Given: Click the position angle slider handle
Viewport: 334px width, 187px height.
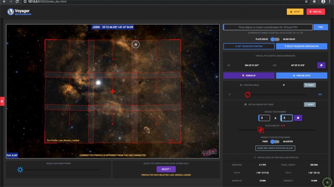Looking at the screenshot, I should [248, 95].
